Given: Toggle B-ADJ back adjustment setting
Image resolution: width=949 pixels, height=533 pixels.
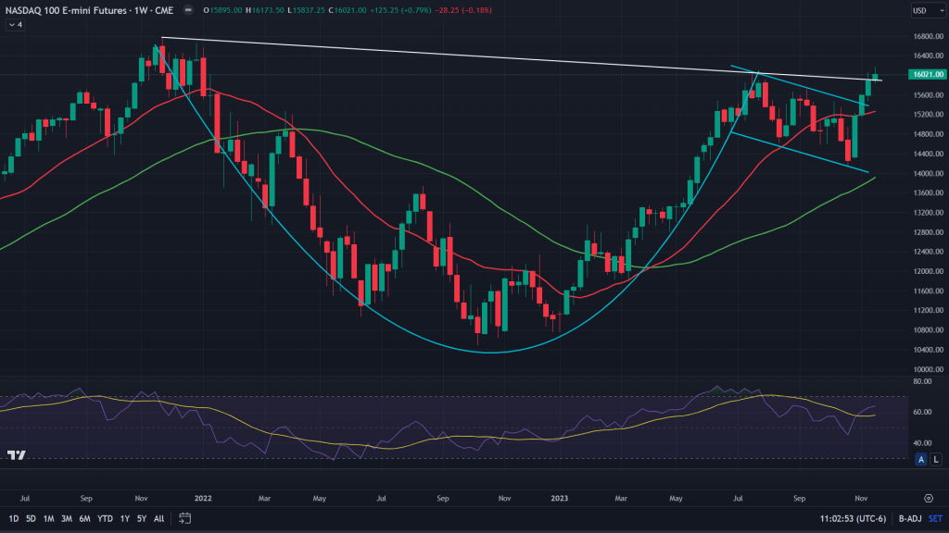Looking at the screenshot, I should point(910,518).
